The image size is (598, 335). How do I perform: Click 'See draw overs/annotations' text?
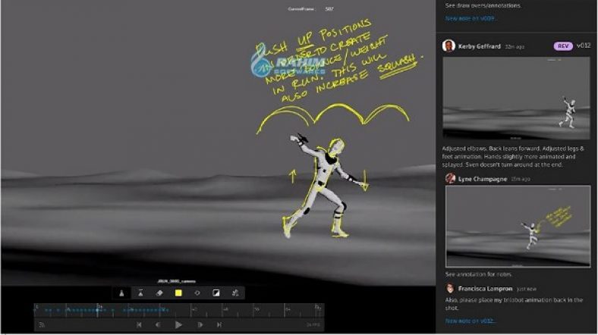point(483,6)
